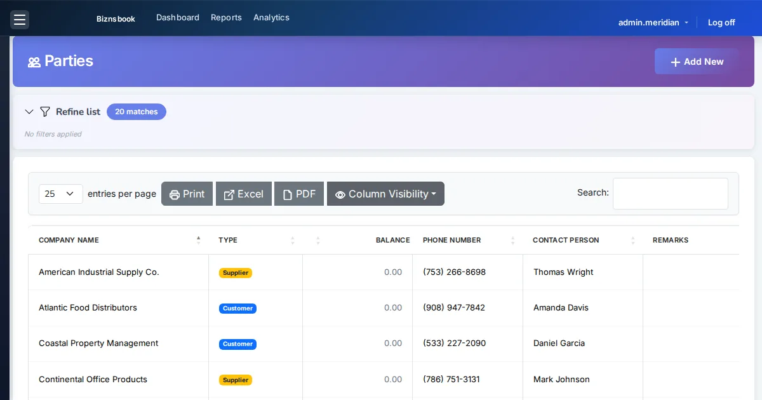Click balance 0.00 for Continental Office Products

click(x=393, y=380)
